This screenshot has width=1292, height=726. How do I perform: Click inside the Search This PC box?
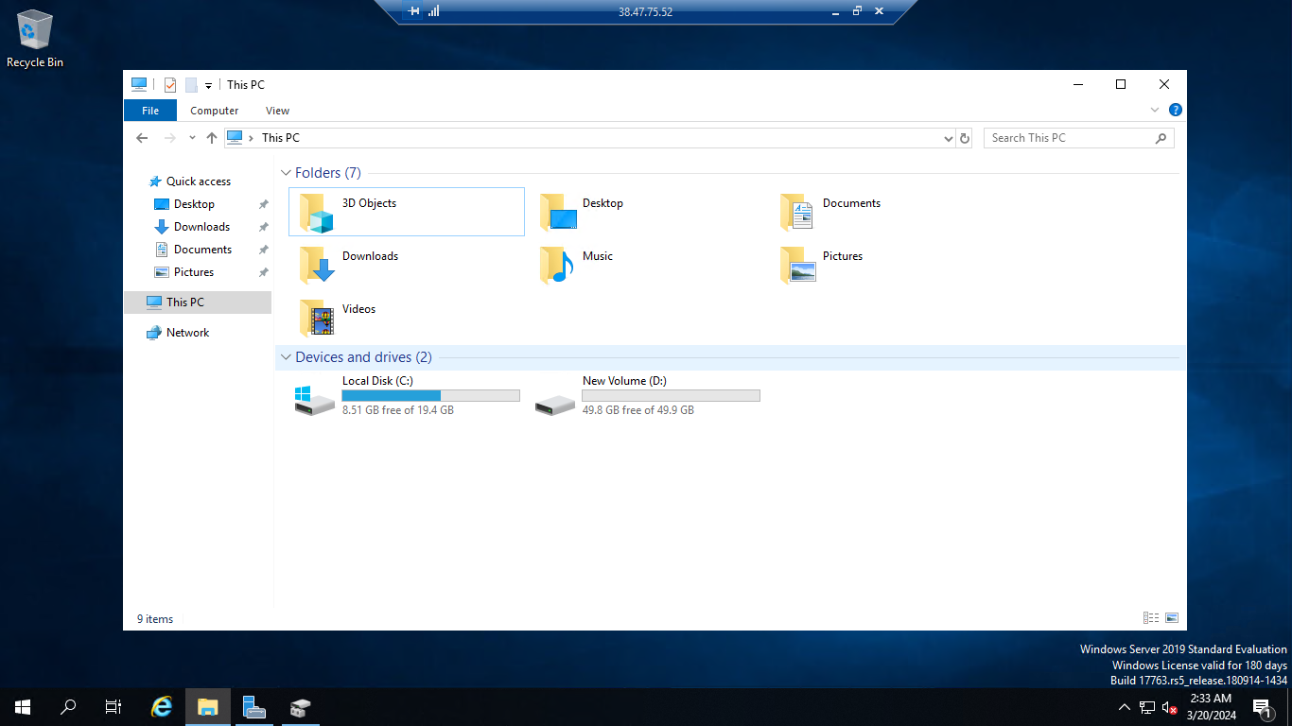tap(1059, 137)
